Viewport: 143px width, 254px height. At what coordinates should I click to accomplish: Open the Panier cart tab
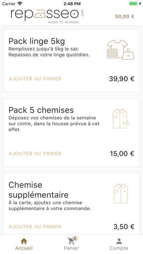coord(71,244)
